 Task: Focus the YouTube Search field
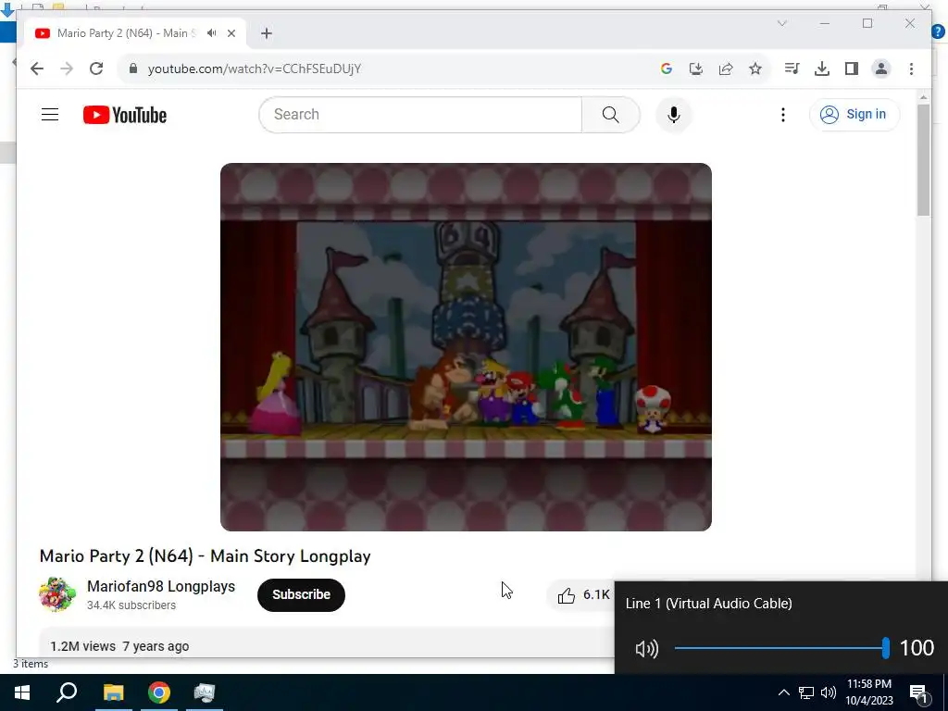click(421, 114)
